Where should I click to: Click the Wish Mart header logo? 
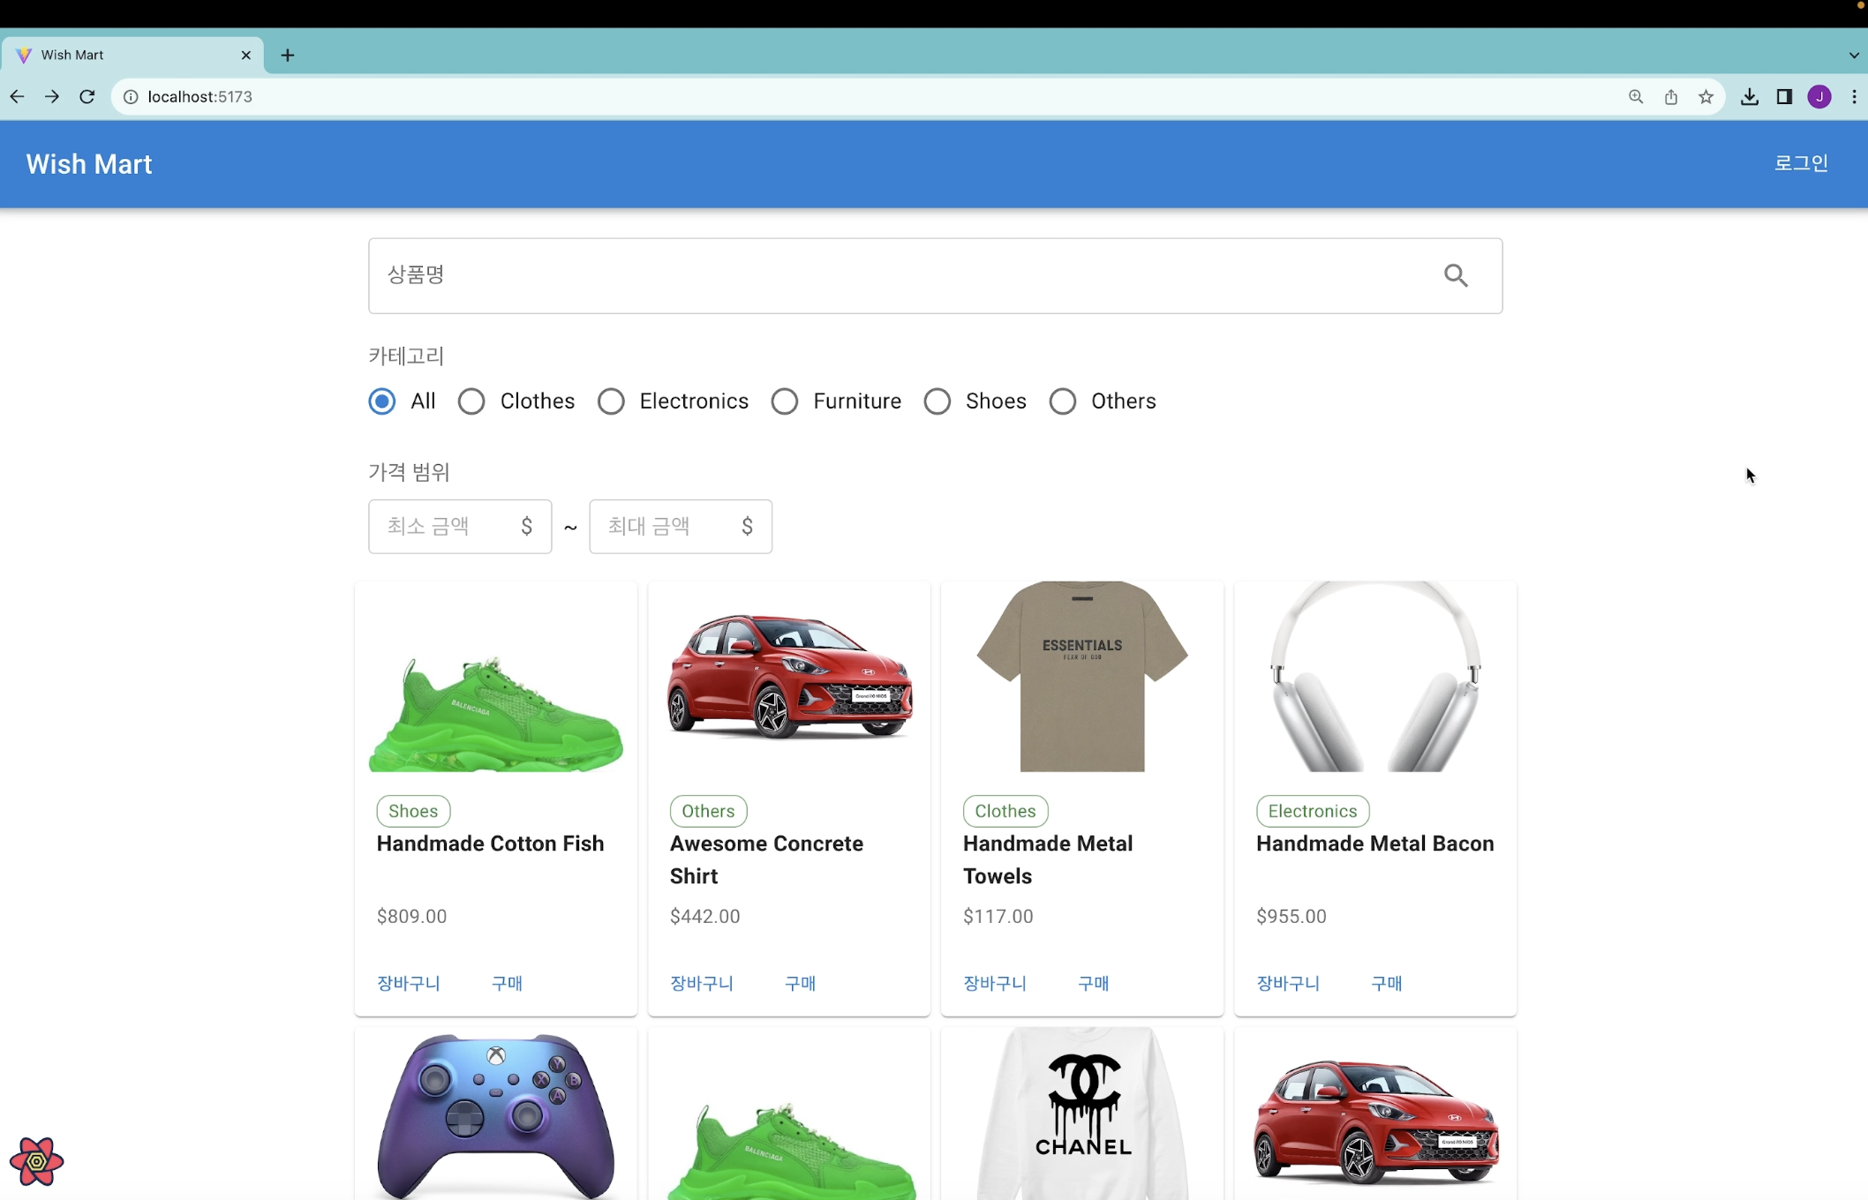coord(89,164)
